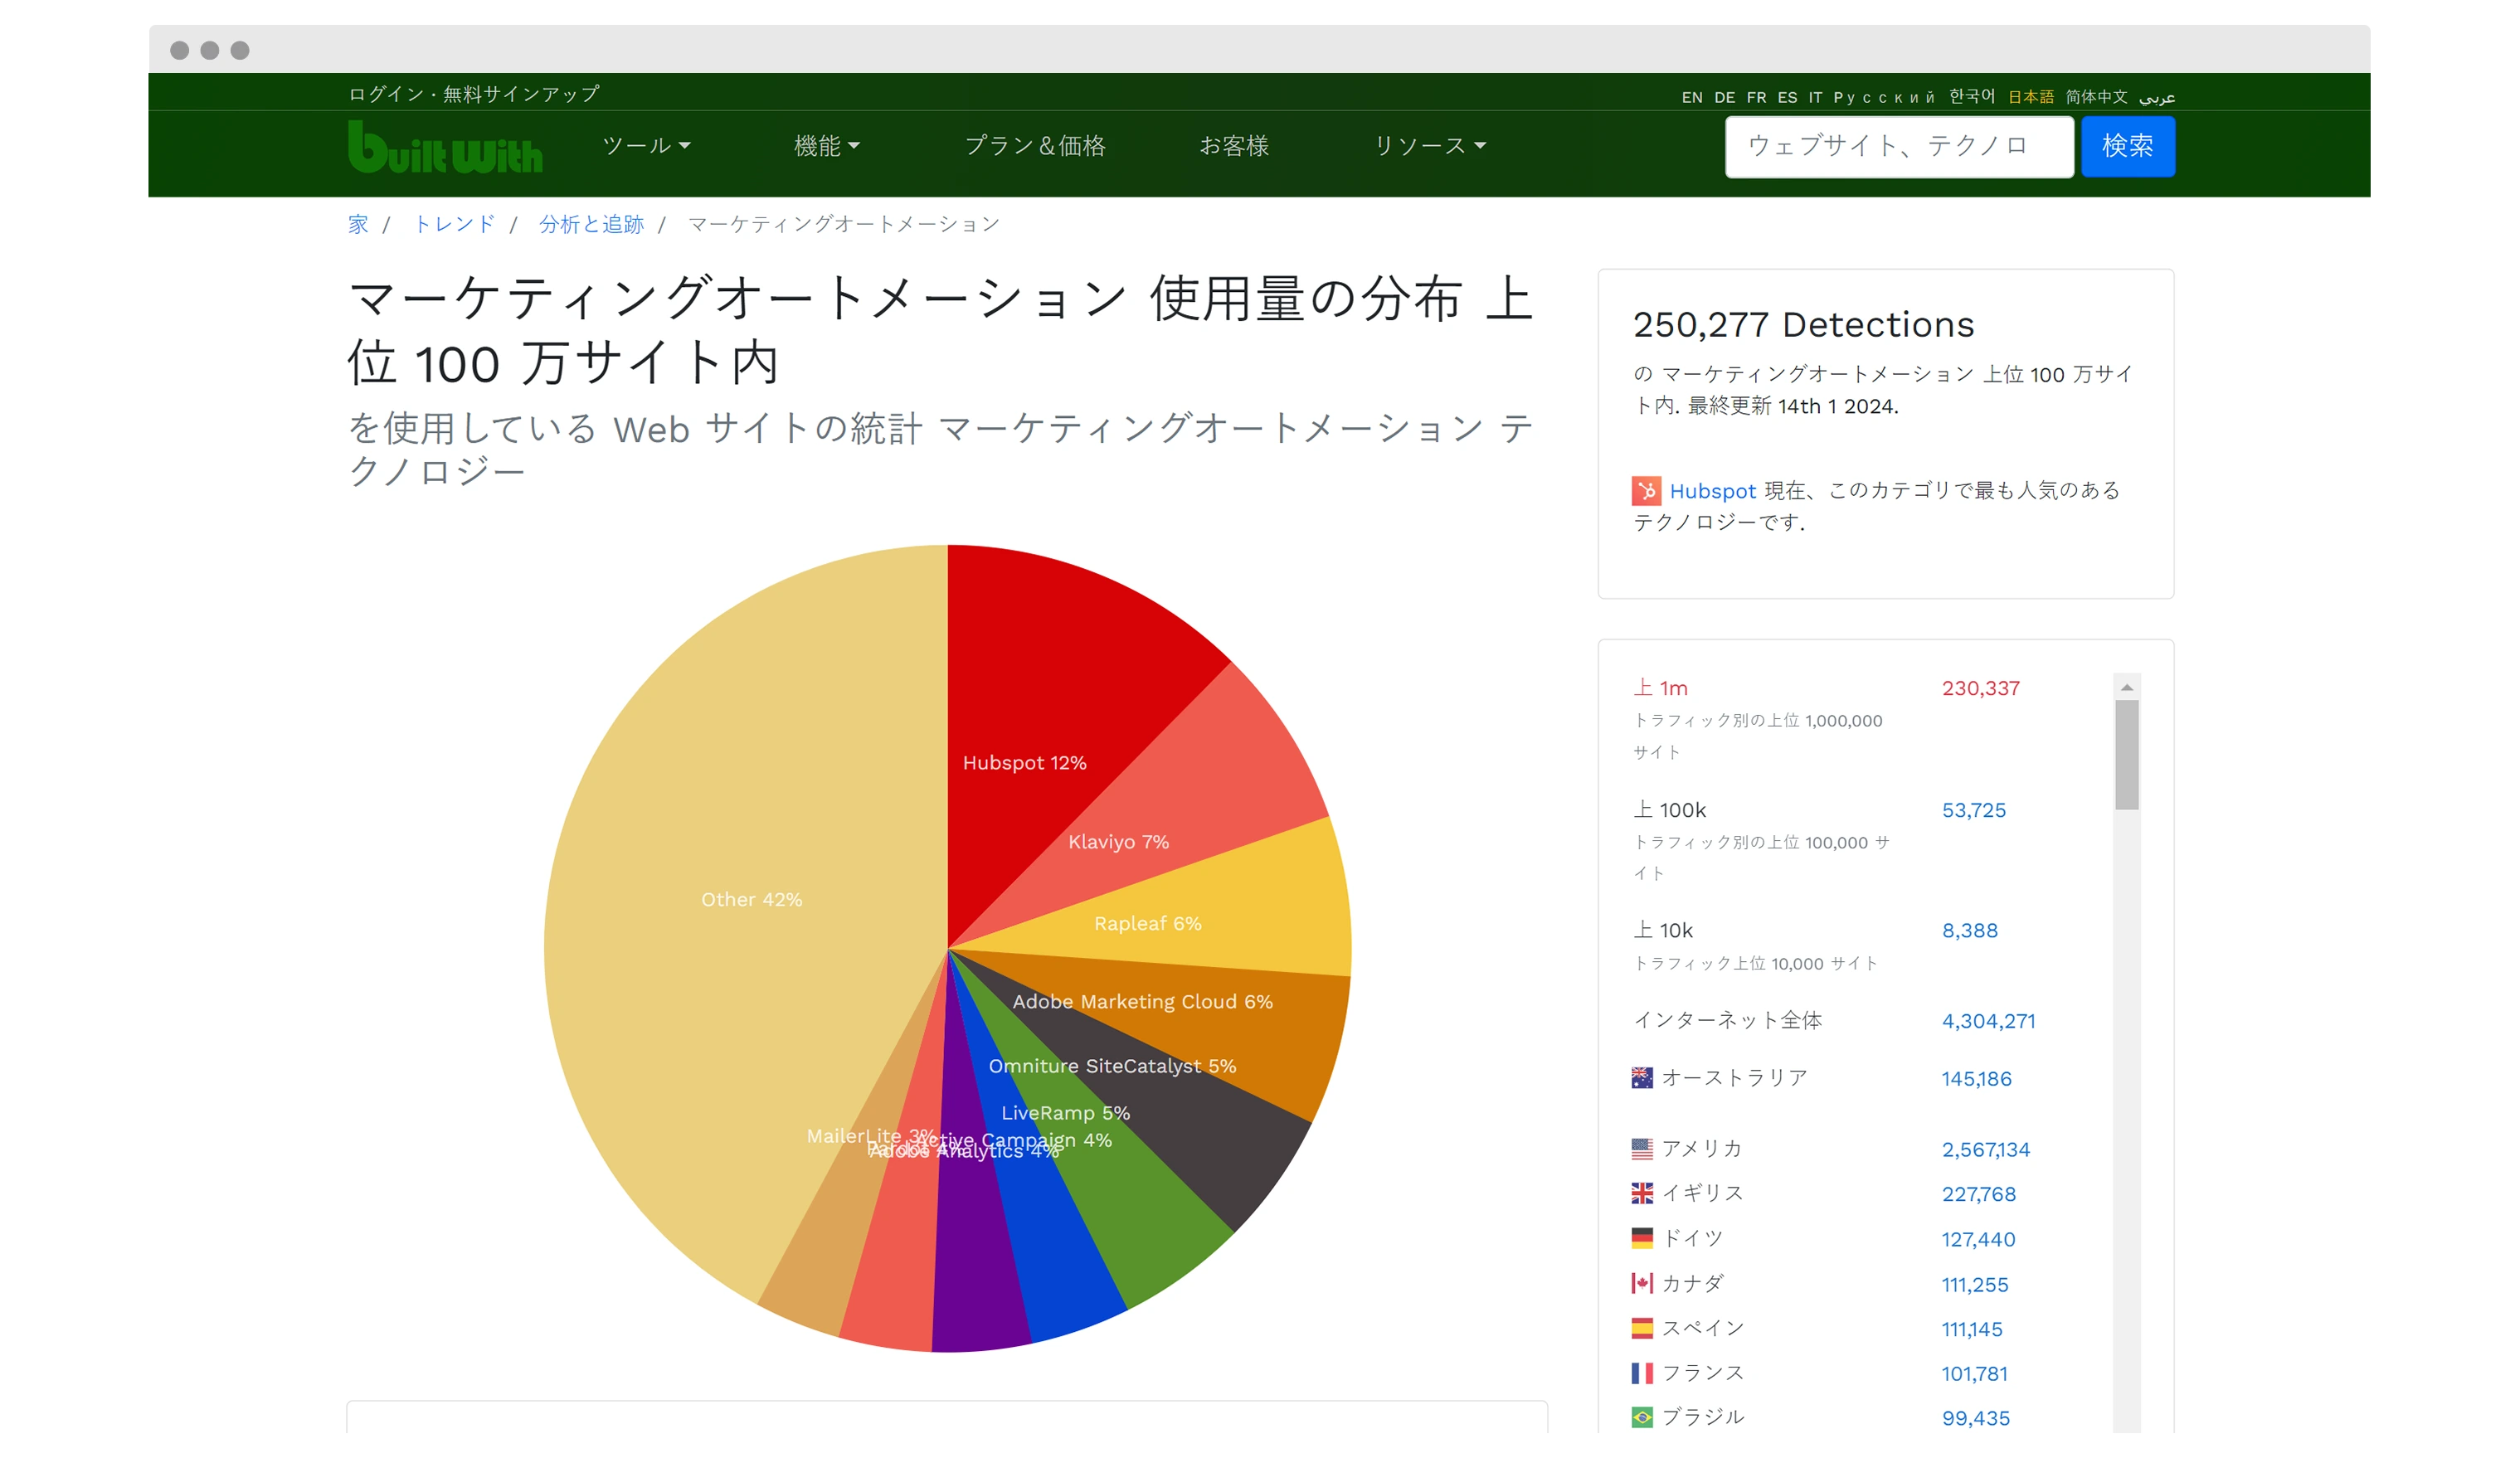Click the scrollbar up arrow in stats panel

2127,687
